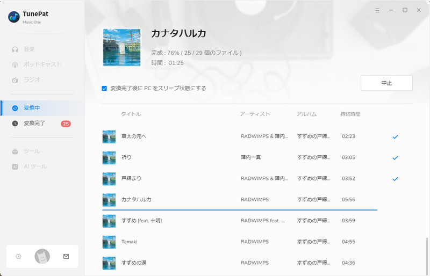This screenshot has width=430, height=276.
Task: Select the 草太の元へ track title
Action: pyautogui.click(x=134, y=136)
